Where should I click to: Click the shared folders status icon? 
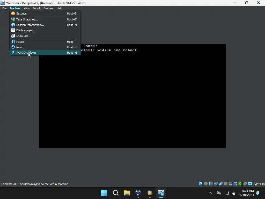point(225,184)
